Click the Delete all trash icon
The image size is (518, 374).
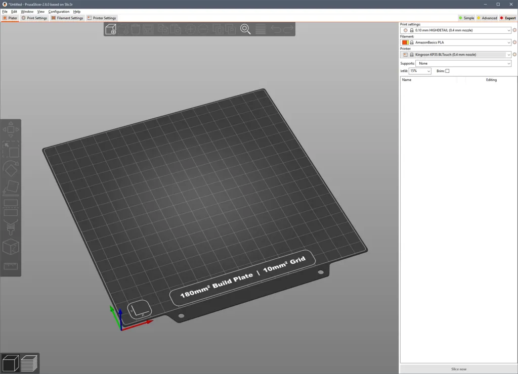136,29
